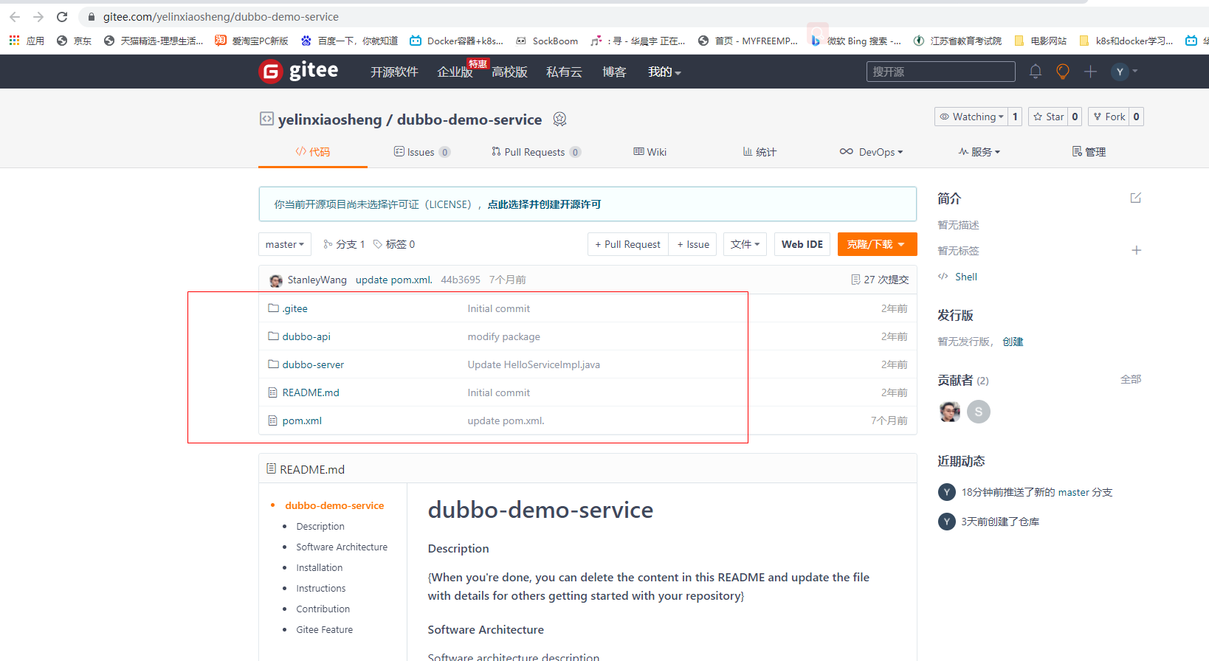
Task: Open Docker容器+k8s bookmark
Action: tap(457, 41)
